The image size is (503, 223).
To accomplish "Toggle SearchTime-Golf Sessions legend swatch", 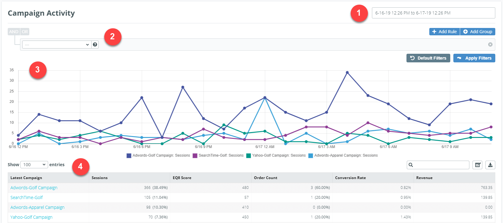I will (195, 156).
